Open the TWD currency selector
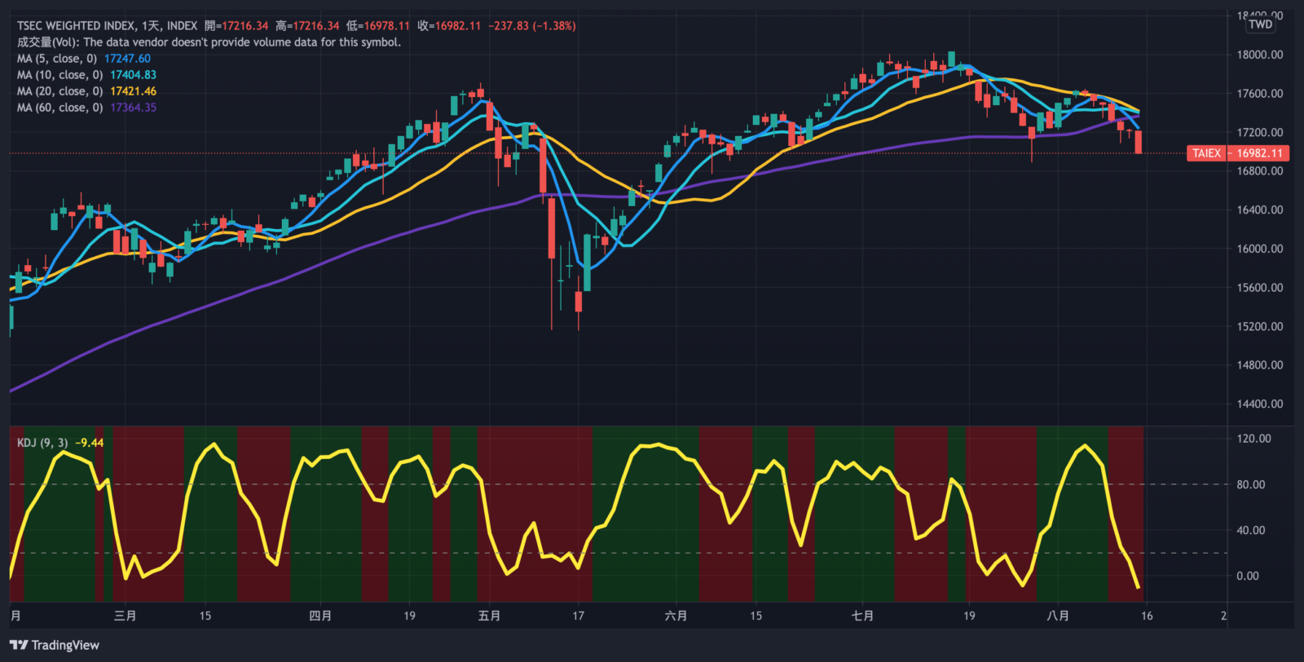This screenshot has width=1304, height=662. point(1260,24)
